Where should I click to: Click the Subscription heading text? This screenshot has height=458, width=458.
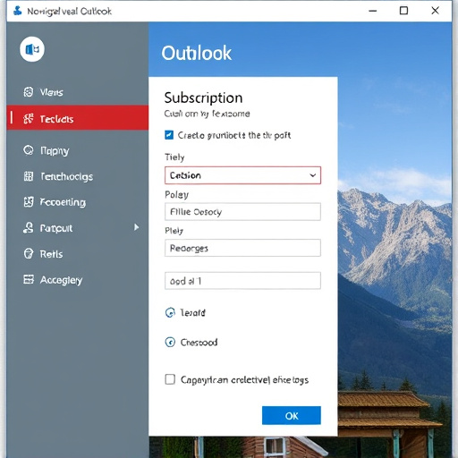(x=203, y=98)
